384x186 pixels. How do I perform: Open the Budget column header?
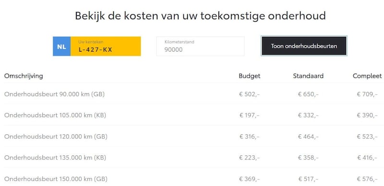point(250,76)
